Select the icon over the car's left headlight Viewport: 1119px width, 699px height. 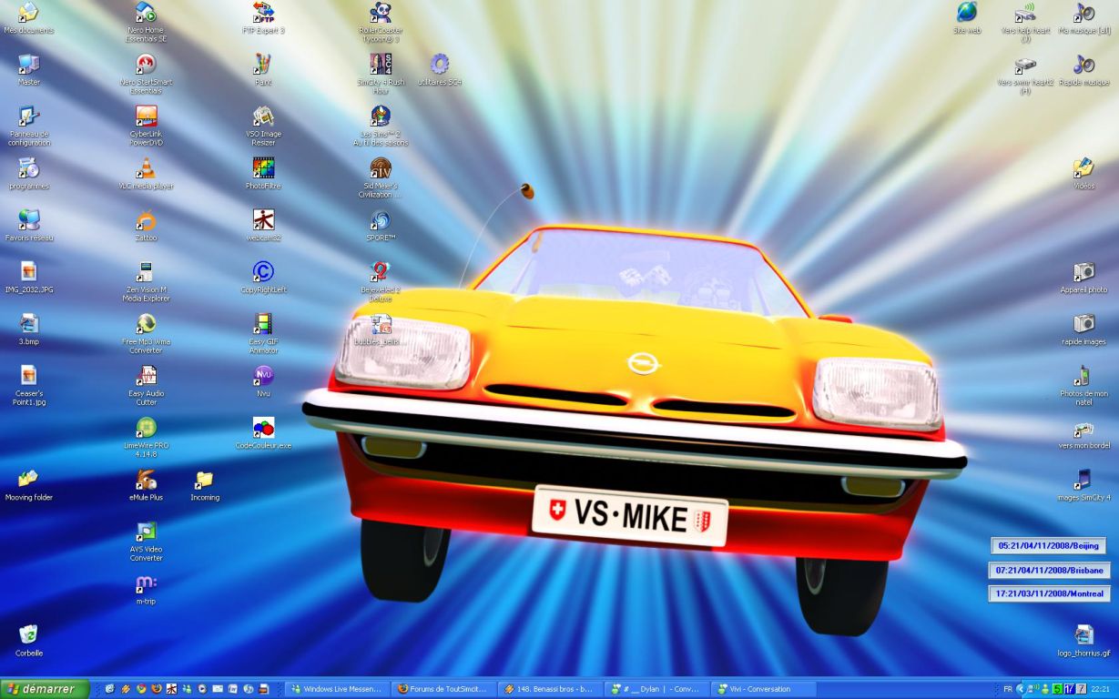[381, 324]
